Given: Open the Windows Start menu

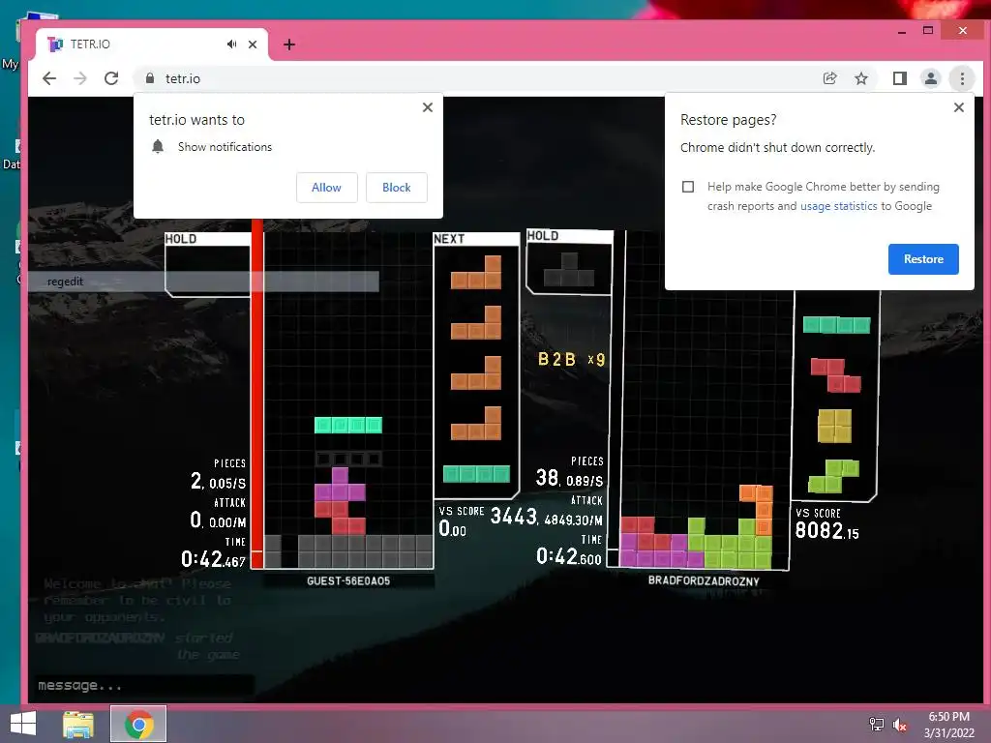Looking at the screenshot, I should 23,724.
